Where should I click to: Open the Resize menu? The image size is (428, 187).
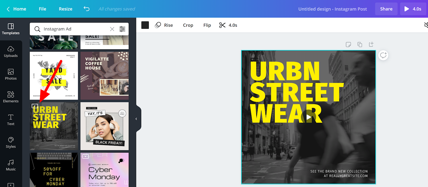[66, 9]
